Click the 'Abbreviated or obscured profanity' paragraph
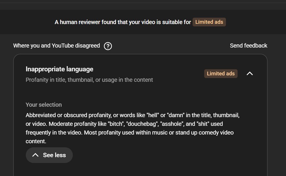Viewport: 286px width, 176px height. (x=133, y=128)
